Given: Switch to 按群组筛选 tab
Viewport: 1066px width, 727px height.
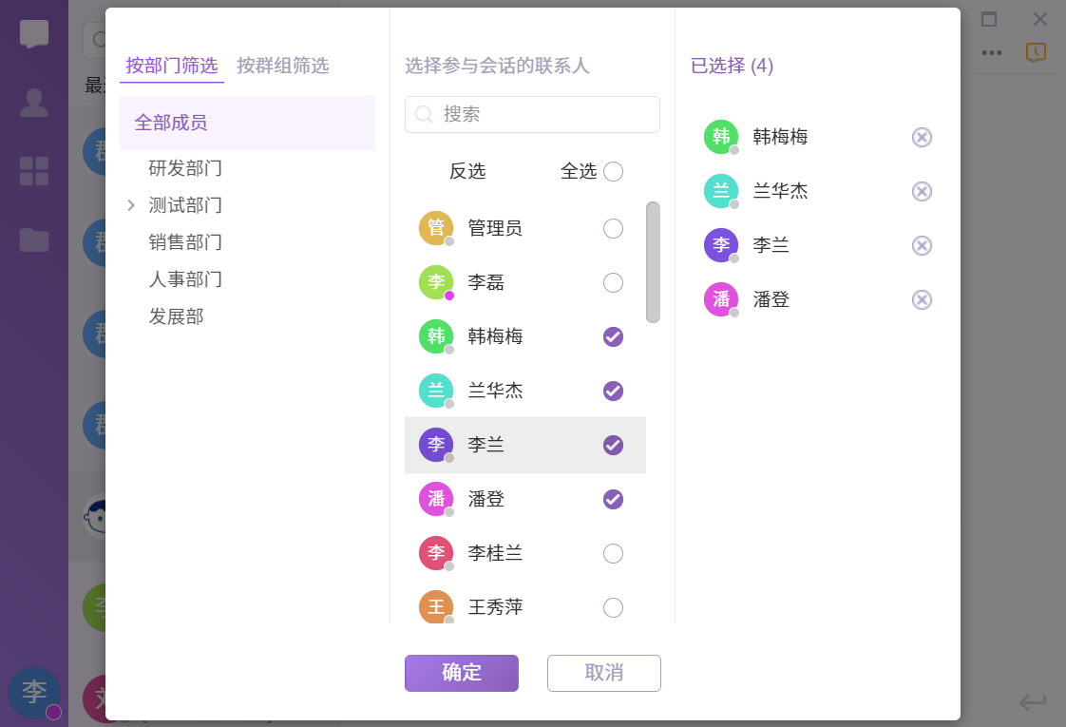Looking at the screenshot, I should tap(283, 66).
